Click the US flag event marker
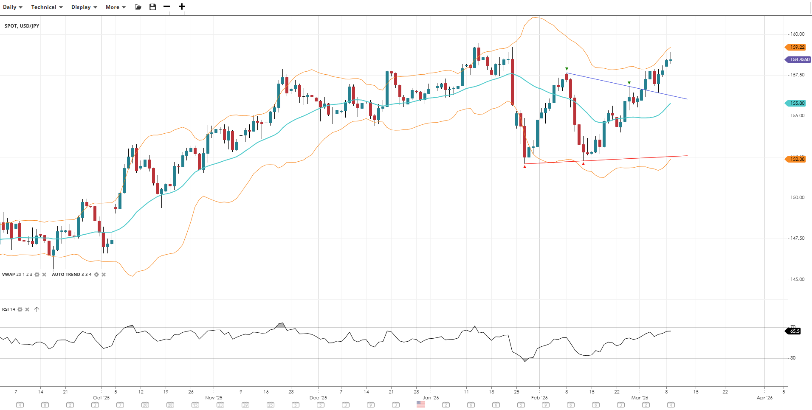 (x=420, y=404)
